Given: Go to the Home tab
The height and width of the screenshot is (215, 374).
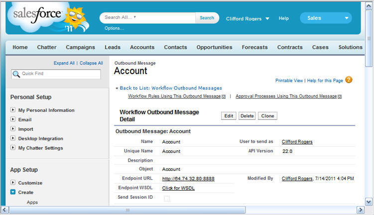Looking at the screenshot, I should coord(20,47).
